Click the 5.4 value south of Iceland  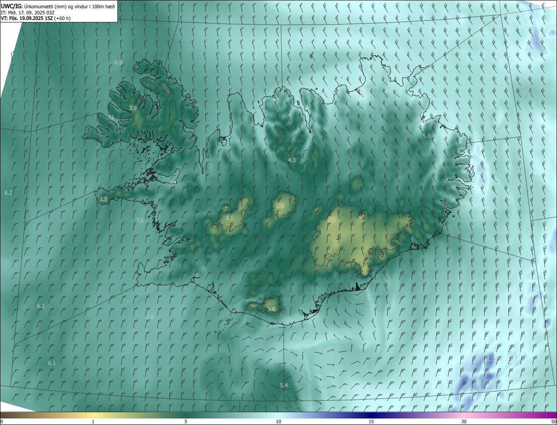[284, 385]
